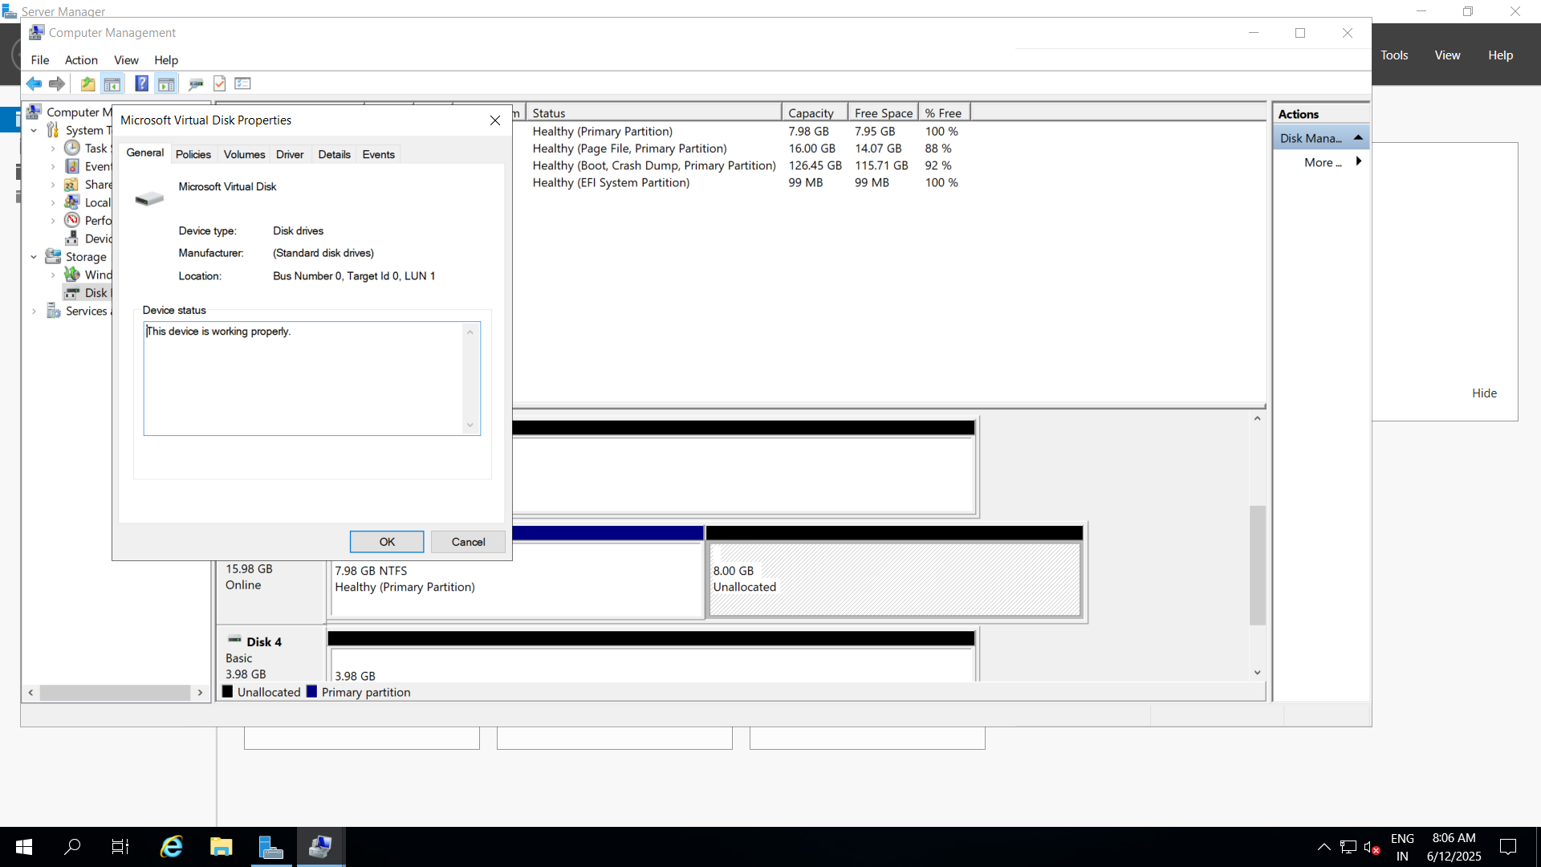Click Hide link in Server Manager

tap(1484, 393)
